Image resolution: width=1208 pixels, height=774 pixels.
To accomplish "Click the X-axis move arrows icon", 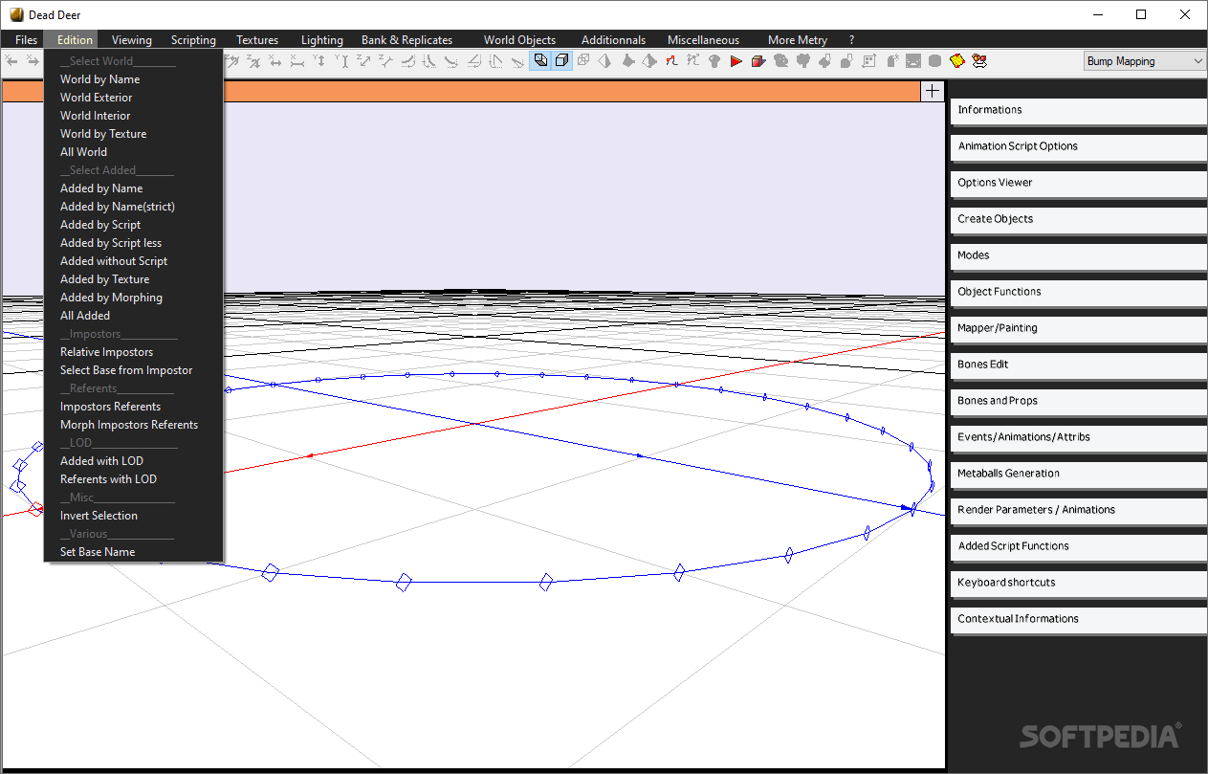I will point(275,61).
